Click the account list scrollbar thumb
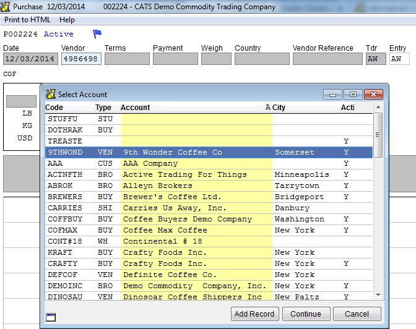 tap(378, 135)
